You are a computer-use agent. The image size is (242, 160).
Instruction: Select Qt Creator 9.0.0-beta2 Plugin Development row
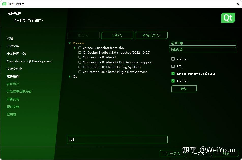(115, 72)
